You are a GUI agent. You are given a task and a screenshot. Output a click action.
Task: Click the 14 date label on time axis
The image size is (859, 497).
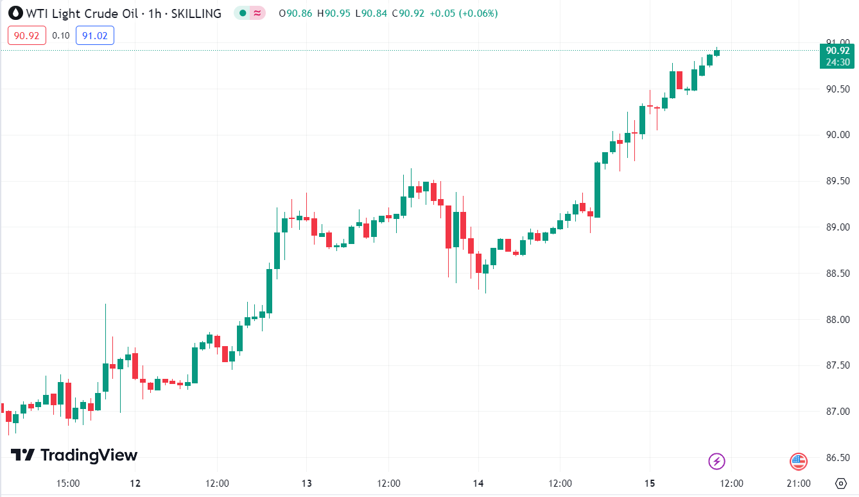[x=478, y=483]
